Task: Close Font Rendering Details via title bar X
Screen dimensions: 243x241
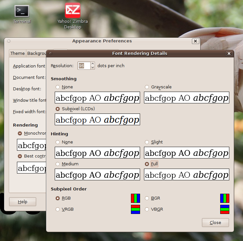Action: coord(229,53)
